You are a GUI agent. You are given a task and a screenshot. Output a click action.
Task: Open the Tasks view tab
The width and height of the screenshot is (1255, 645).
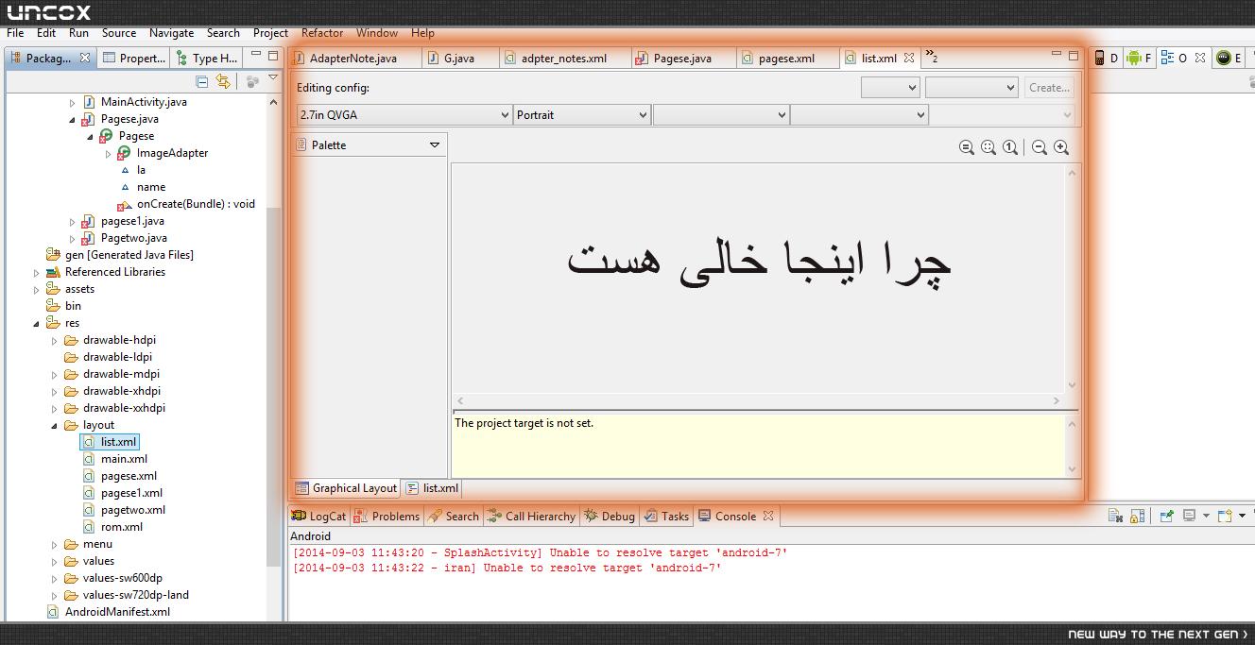click(x=667, y=516)
